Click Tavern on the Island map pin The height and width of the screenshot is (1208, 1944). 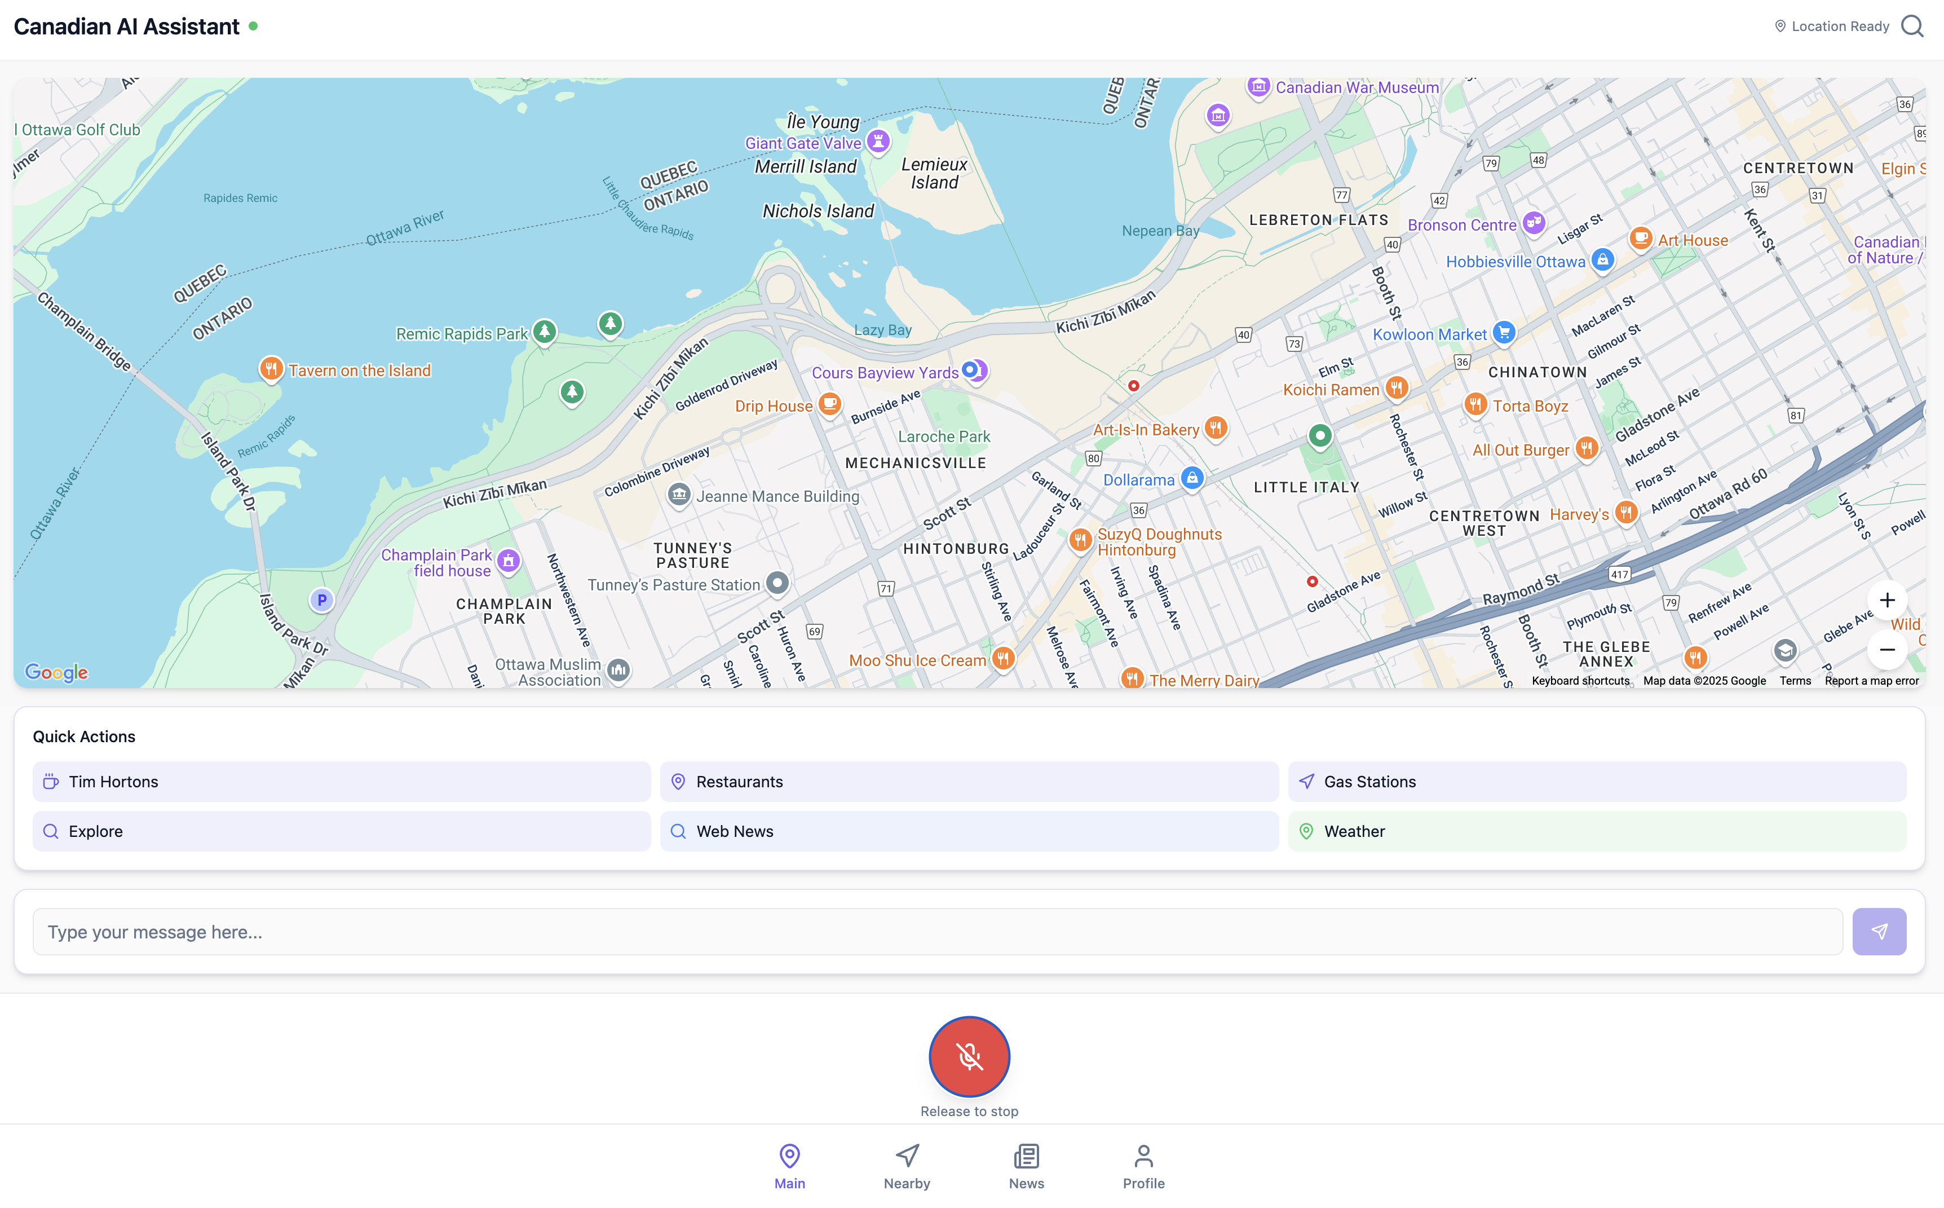tap(272, 369)
